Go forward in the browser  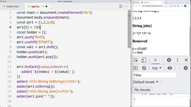click(136, 6)
